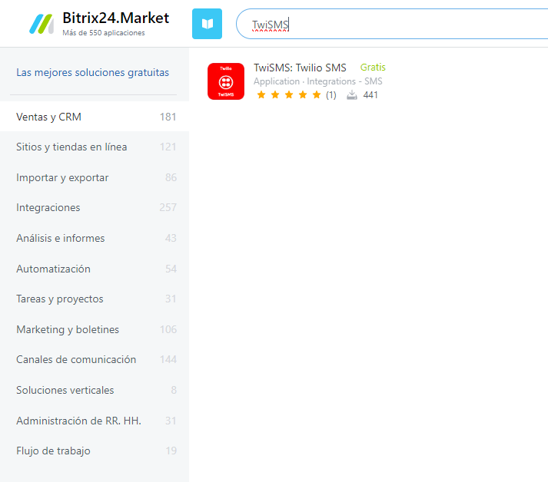
Task: Select Soluciones verticales category
Action: 65,390
